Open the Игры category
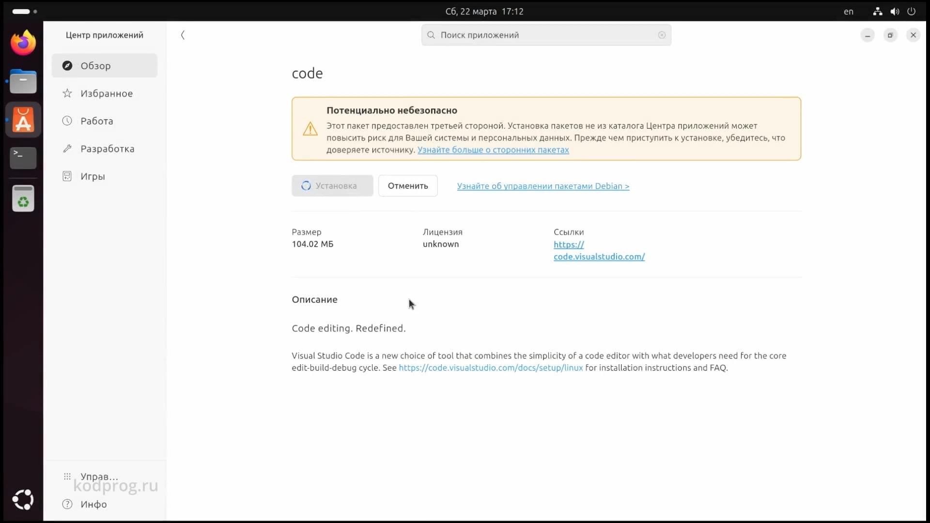The width and height of the screenshot is (930, 523). coord(105,176)
